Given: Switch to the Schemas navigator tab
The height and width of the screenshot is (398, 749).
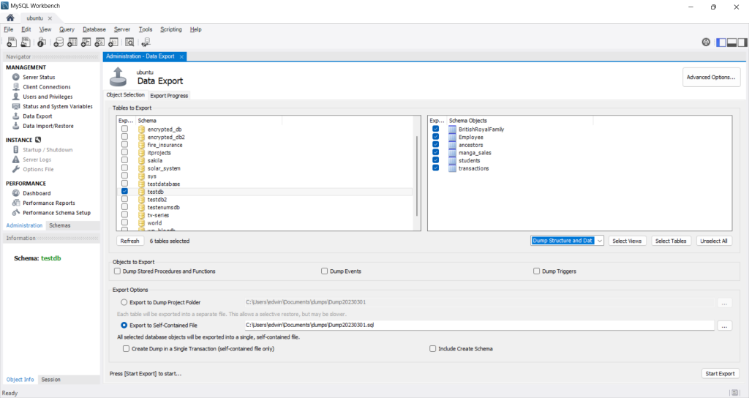Looking at the screenshot, I should pos(60,225).
